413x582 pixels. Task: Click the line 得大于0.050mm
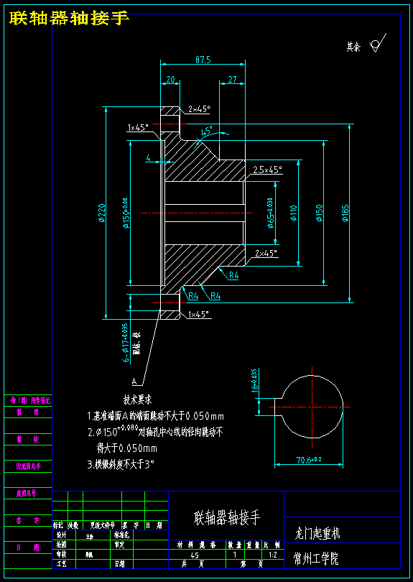click(127, 448)
